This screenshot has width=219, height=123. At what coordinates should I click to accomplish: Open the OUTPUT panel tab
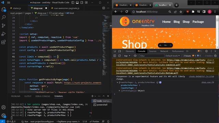pos(28,96)
